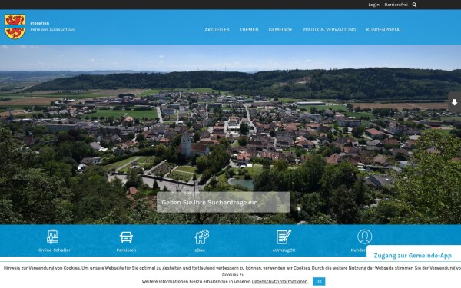Click the eUmzugCH label

click(x=284, y=250)
